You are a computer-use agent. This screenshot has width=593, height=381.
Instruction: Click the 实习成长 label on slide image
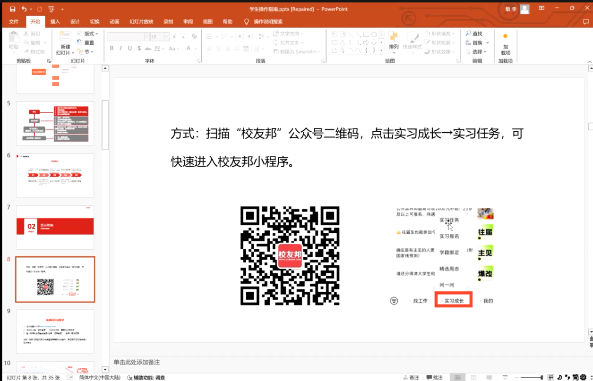pos(454,301)
